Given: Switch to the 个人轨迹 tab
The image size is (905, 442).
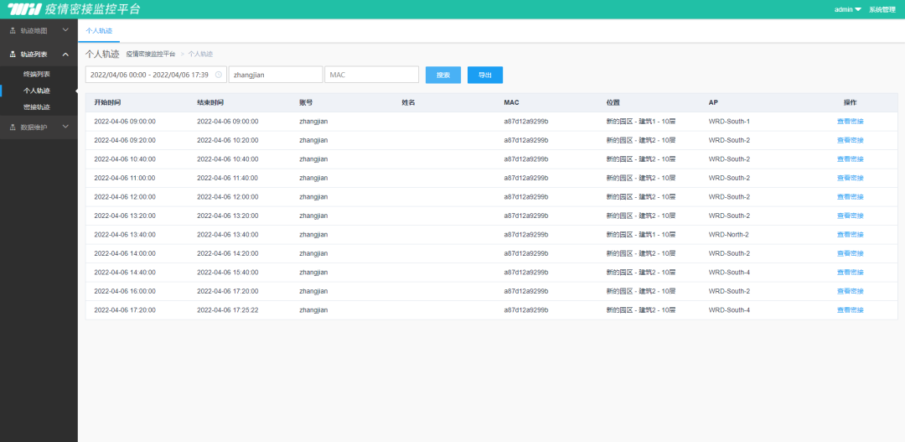Looking at the screenshot, I should coord(99,30).
